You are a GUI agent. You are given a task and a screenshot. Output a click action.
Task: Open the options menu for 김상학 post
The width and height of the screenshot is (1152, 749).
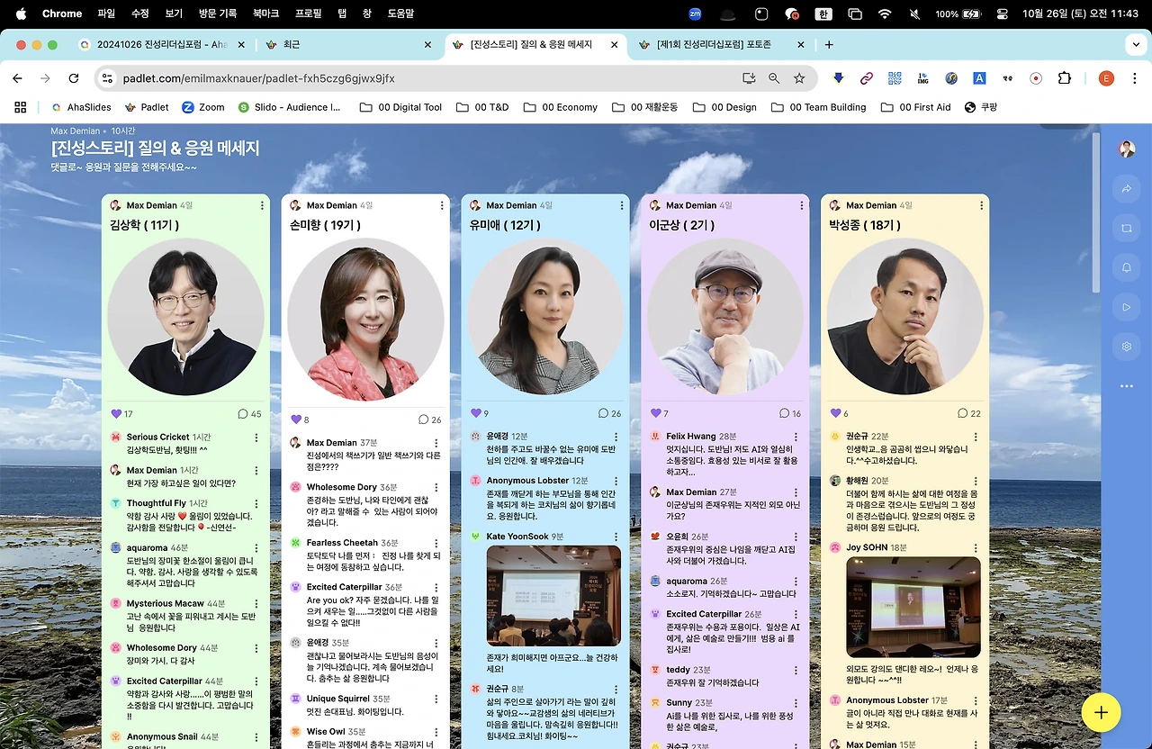pos(261,205)
